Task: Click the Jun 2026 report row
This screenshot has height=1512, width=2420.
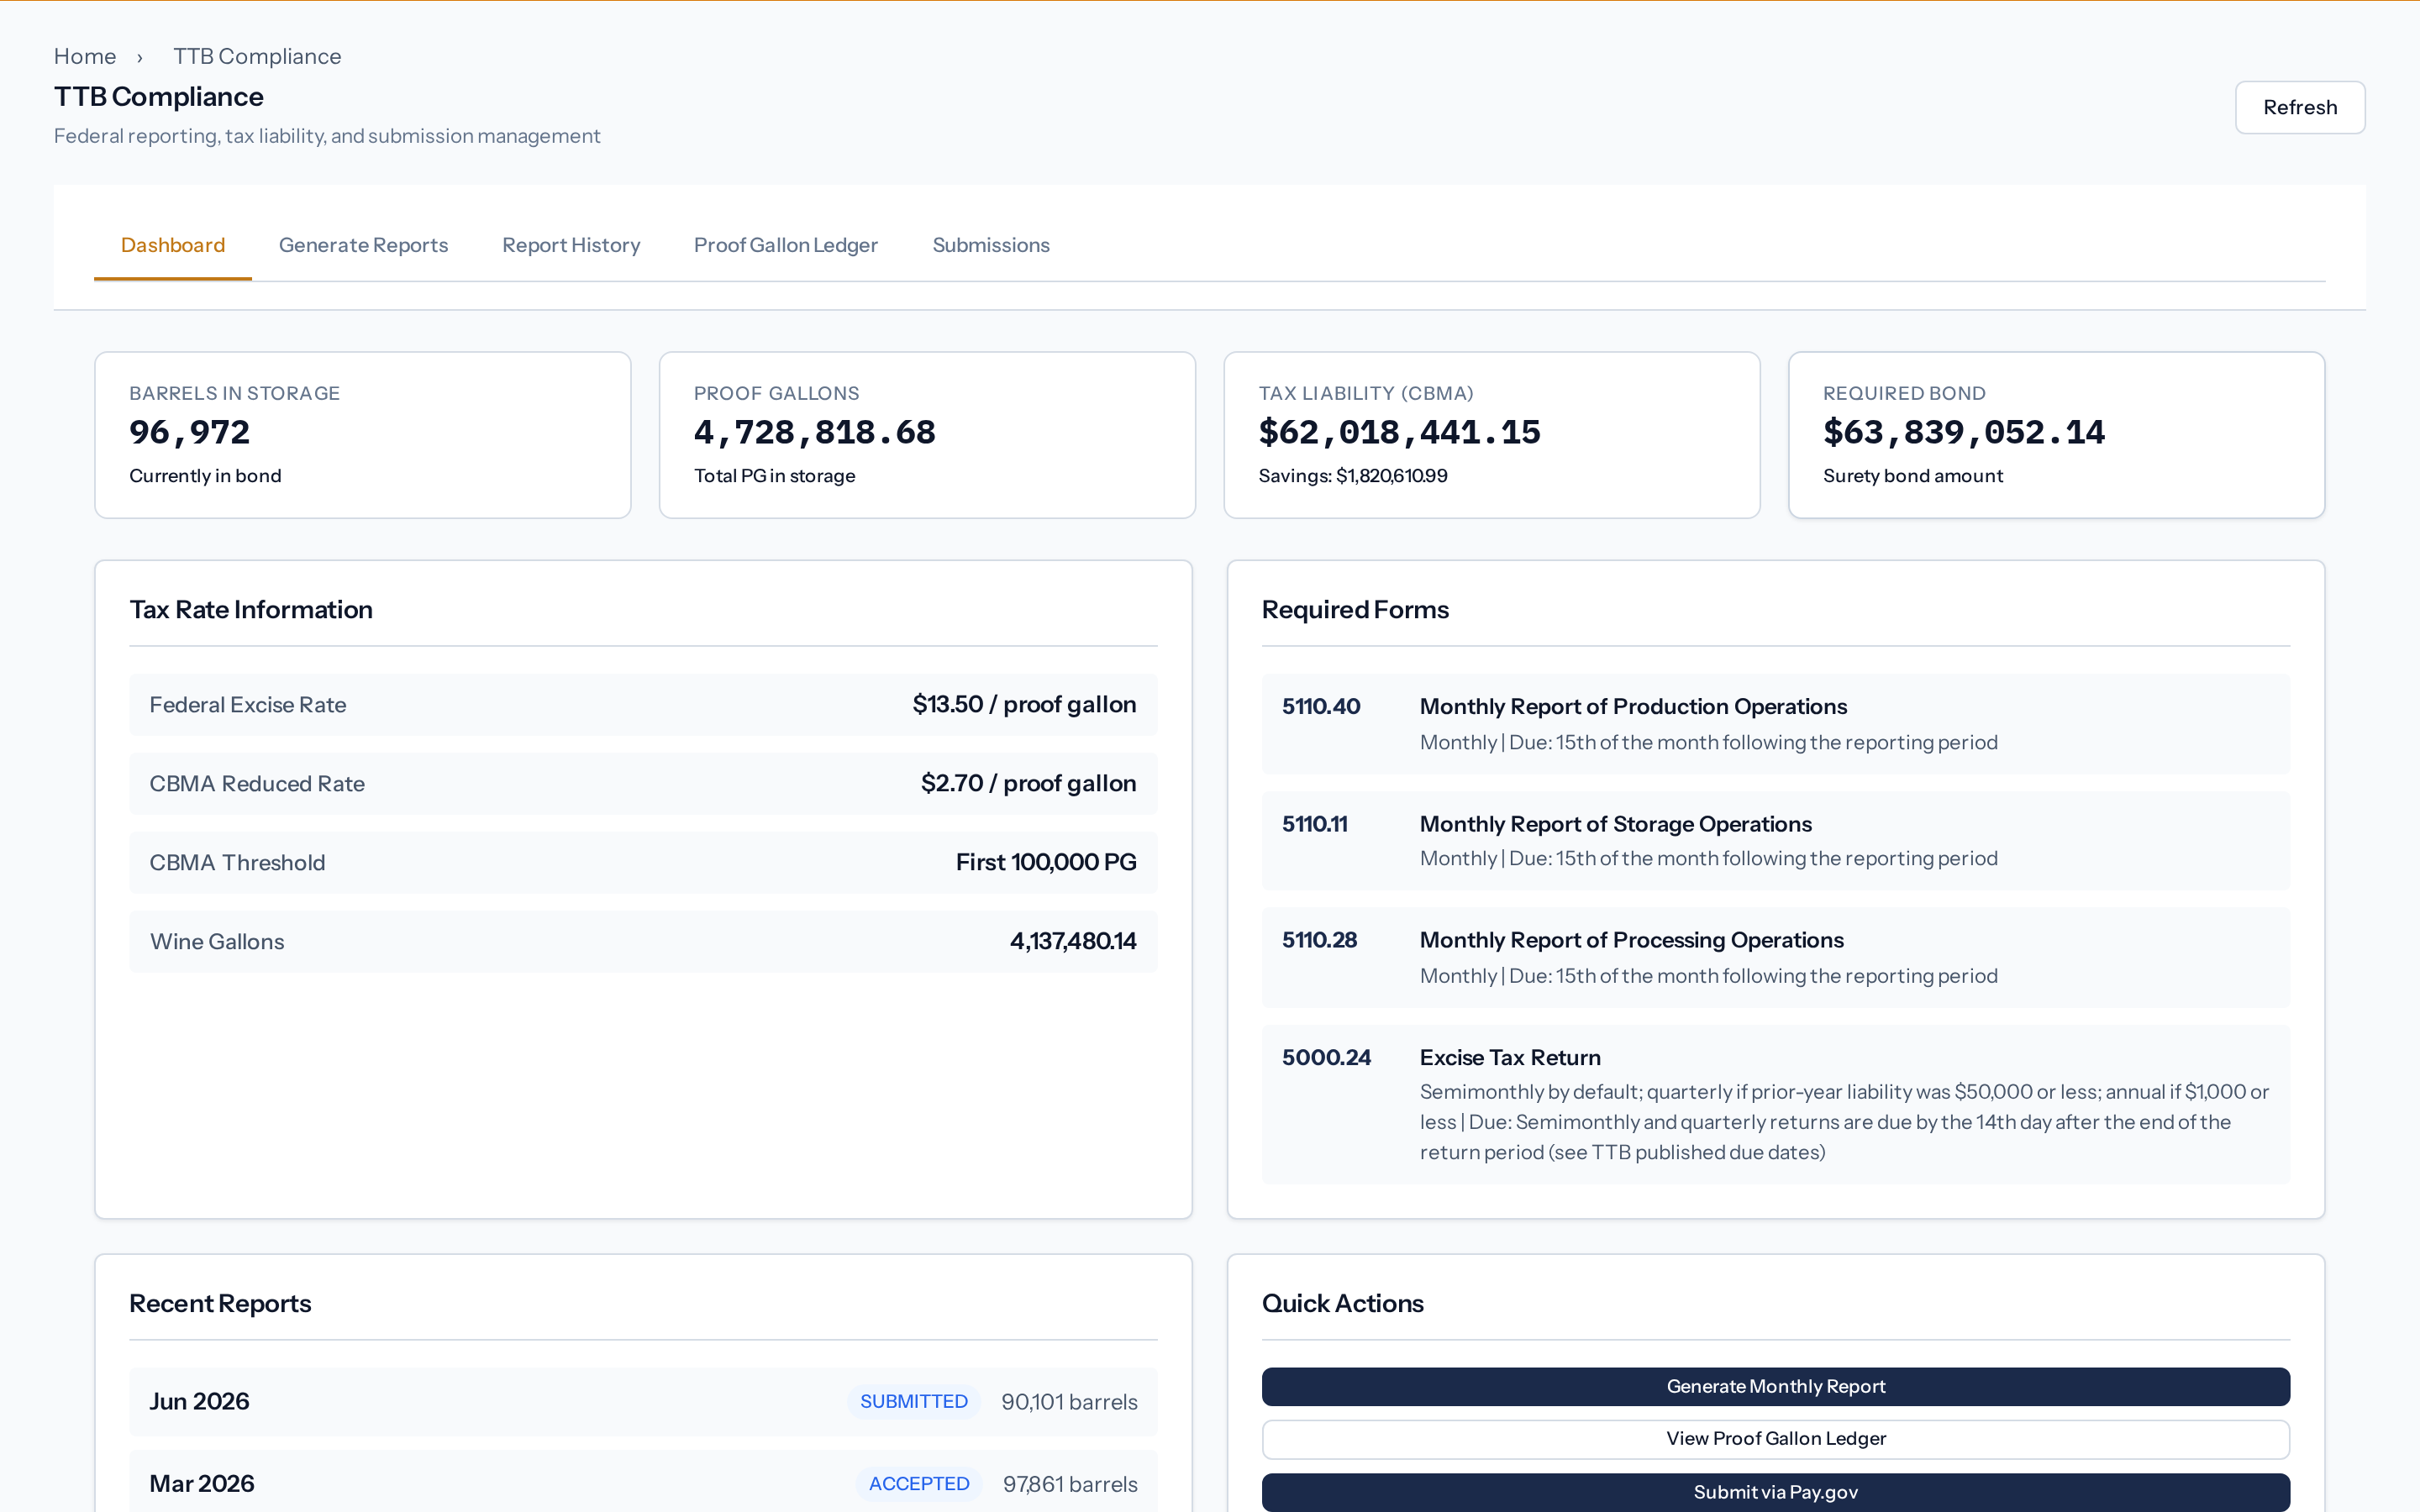Action: (x=643, y=1402)
